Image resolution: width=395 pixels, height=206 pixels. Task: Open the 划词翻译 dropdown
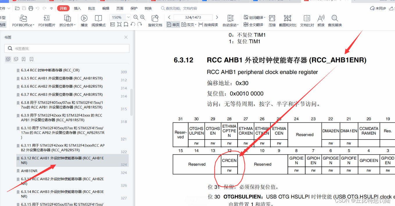(x=255, y=17)
